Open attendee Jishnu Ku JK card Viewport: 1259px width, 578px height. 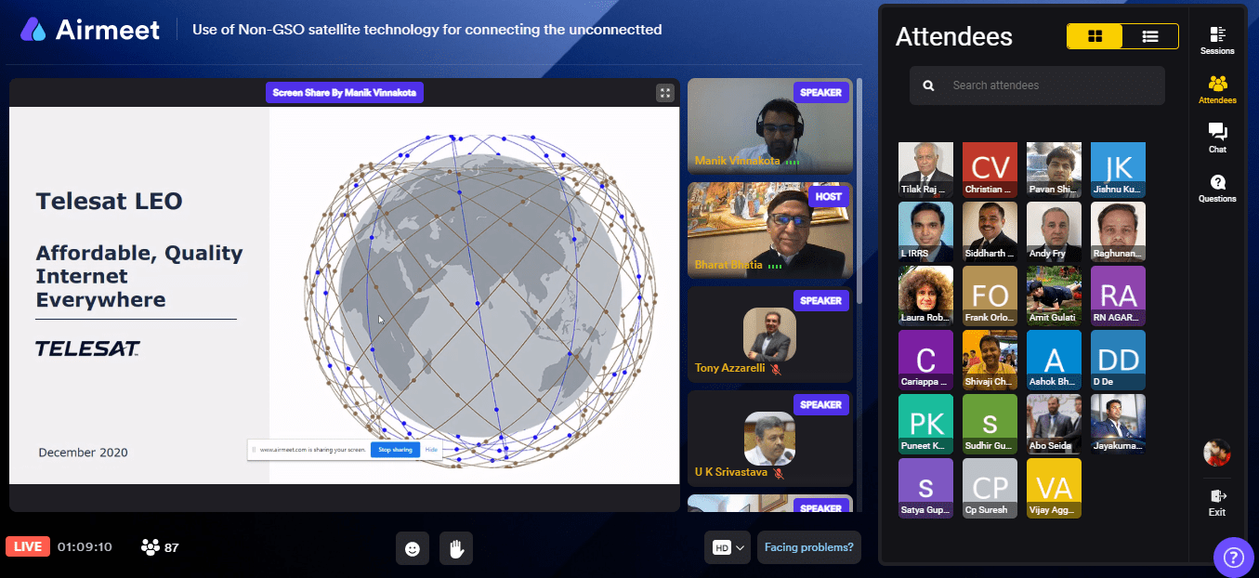tap(1118, 169)
